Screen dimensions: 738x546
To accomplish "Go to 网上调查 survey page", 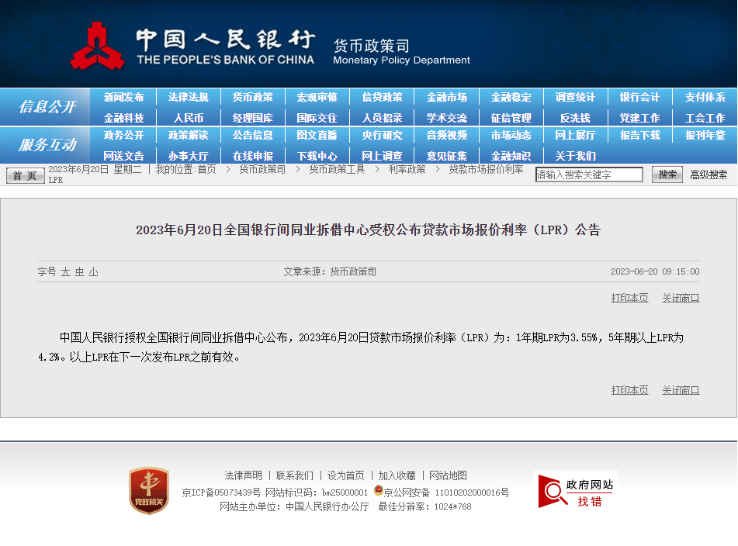I will point(382,156).
